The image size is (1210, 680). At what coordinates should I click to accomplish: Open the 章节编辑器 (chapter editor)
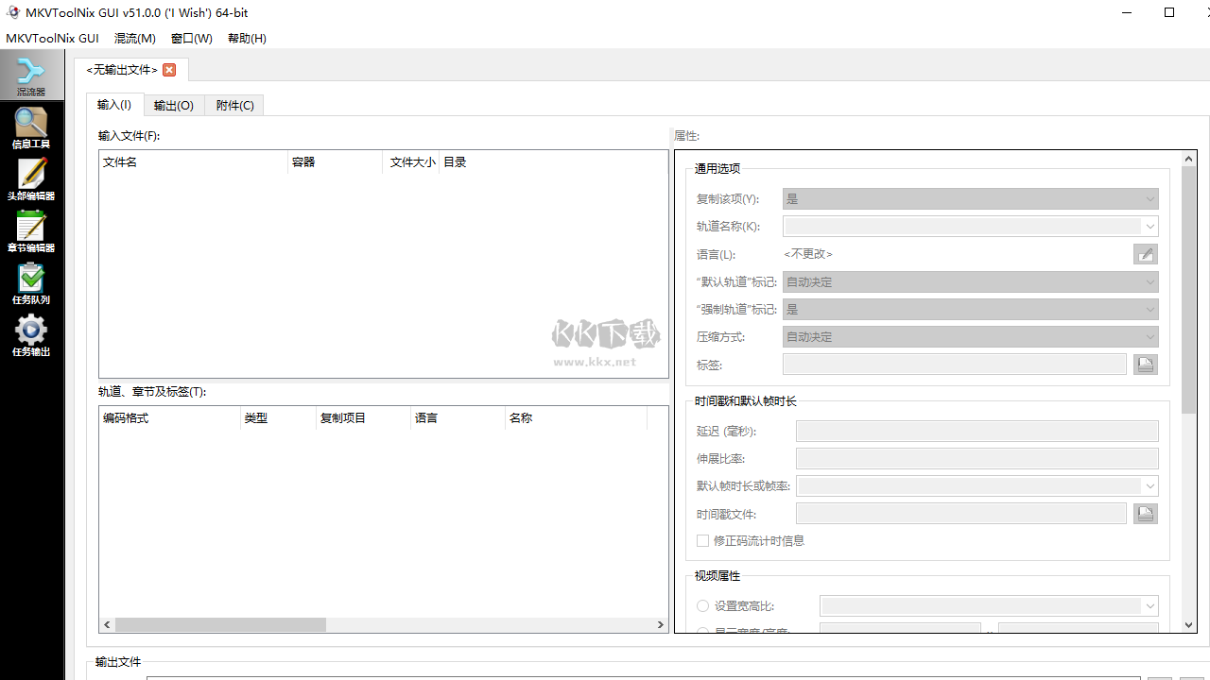pos(31,235)
